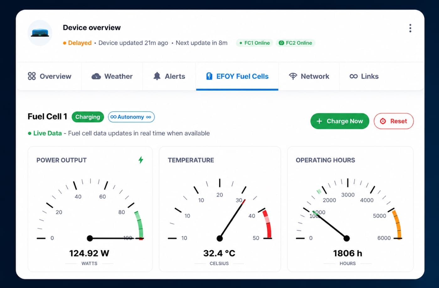Click the 32.4 °C temperature reading

click(219, 253)
